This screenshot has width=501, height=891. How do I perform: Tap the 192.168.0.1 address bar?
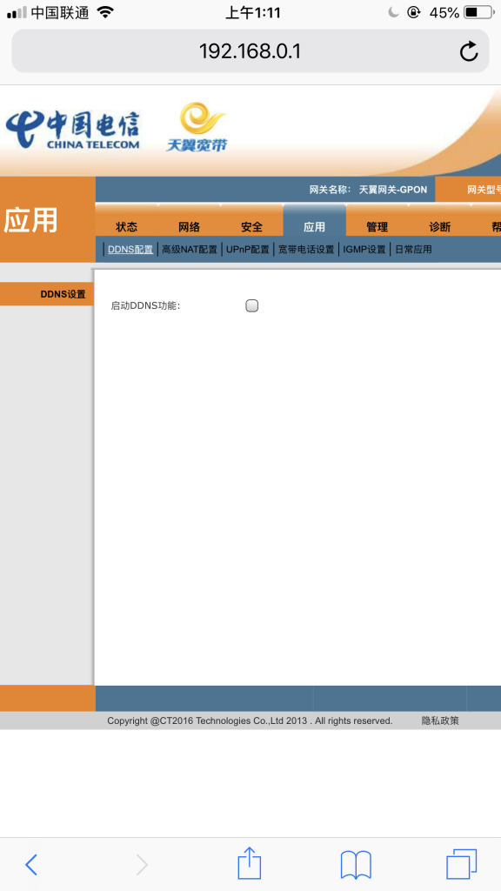click(250, 51)
